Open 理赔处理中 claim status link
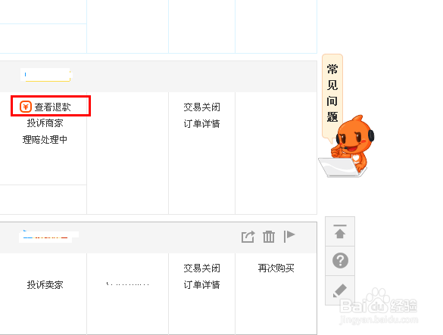 [45, 139]
